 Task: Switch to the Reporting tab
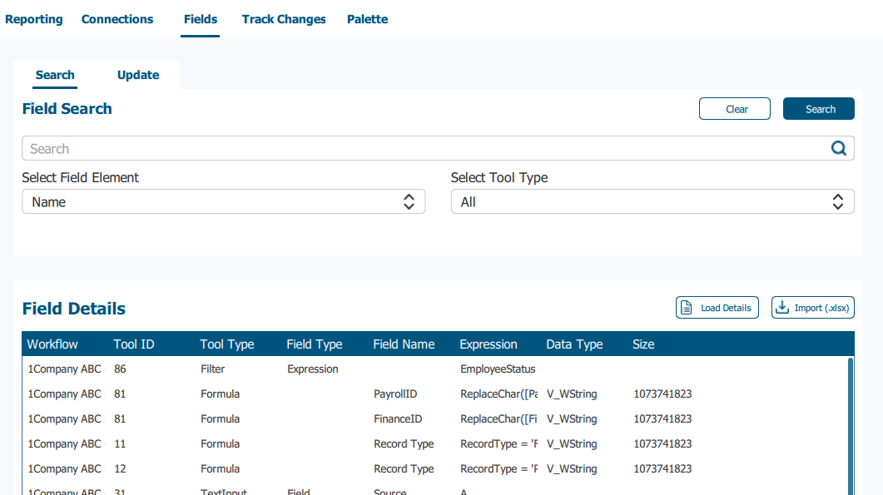click(x=34, y=19)
